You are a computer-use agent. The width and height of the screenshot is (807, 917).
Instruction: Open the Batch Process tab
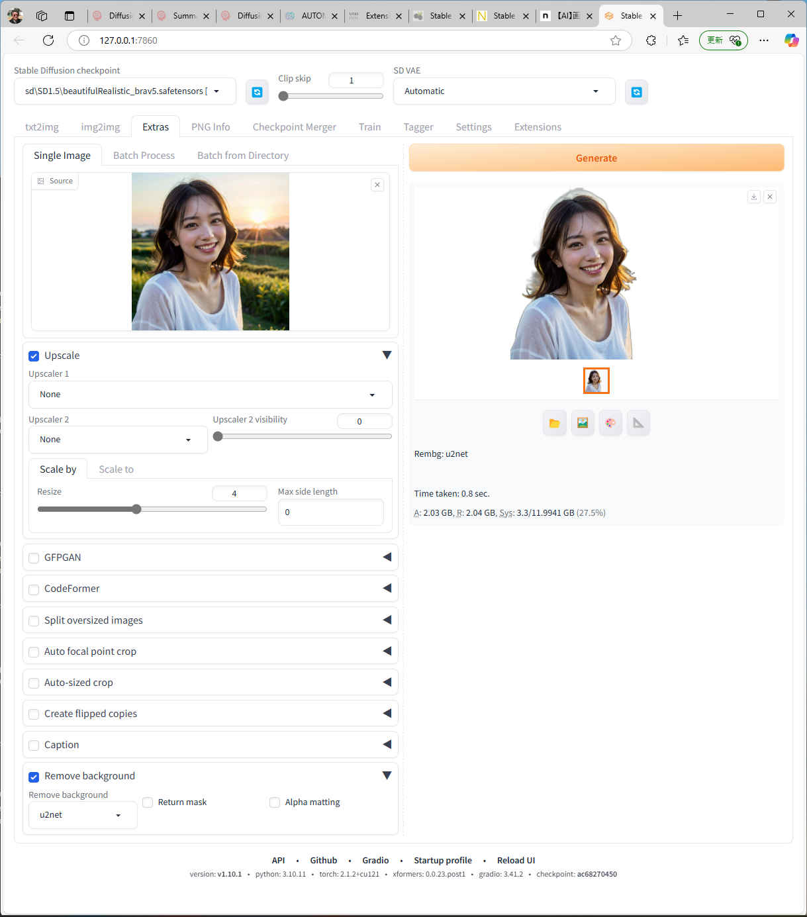click(144, 156)
